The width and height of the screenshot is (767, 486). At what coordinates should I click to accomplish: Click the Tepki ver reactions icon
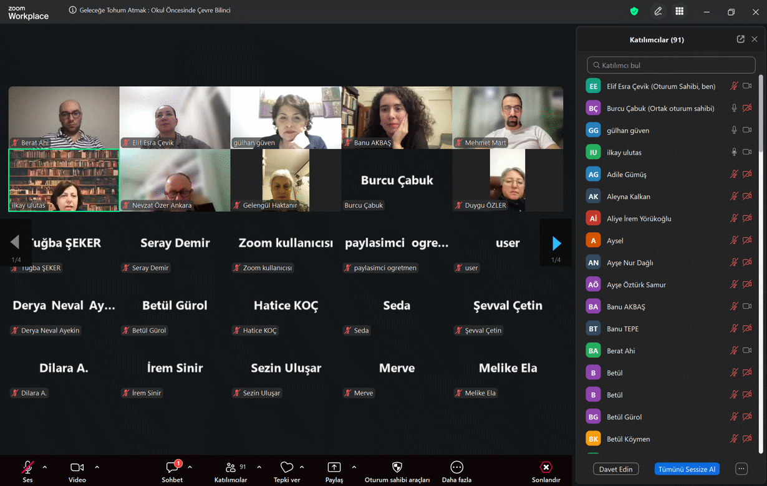[286, 467]
